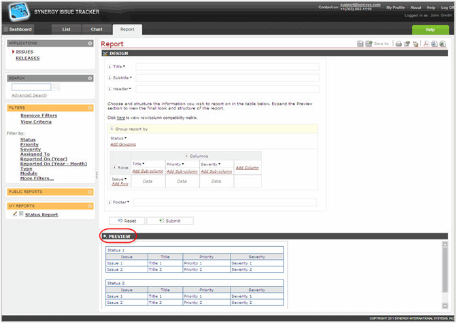Click Add Sub-column under Priority
The image size is (457, 323).
click(x=182, y=171)
